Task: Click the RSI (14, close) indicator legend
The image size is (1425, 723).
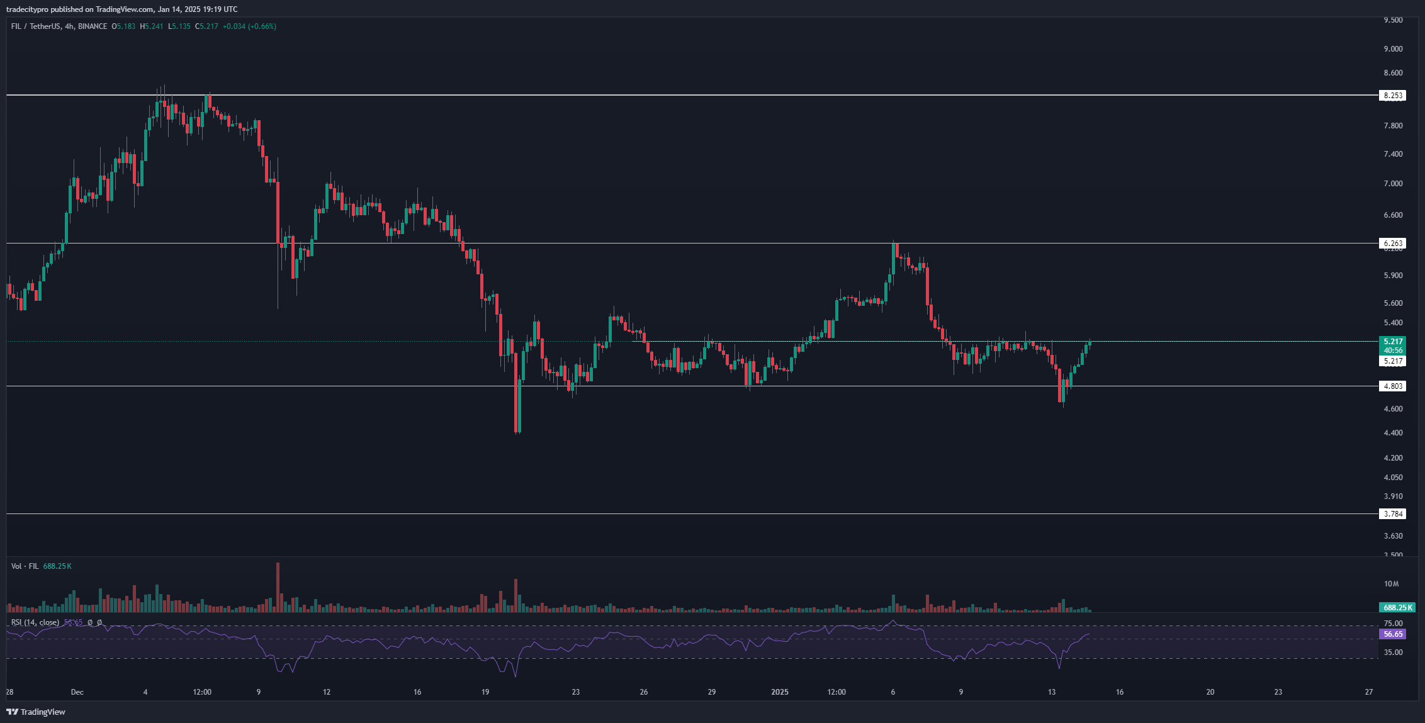Action: tap(35, 622)
